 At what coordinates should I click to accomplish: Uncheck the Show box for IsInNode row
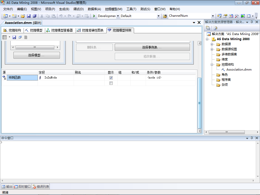111,78
